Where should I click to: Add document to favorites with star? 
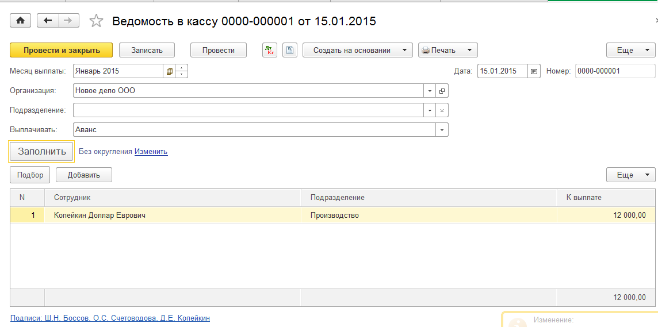point(97,21)
